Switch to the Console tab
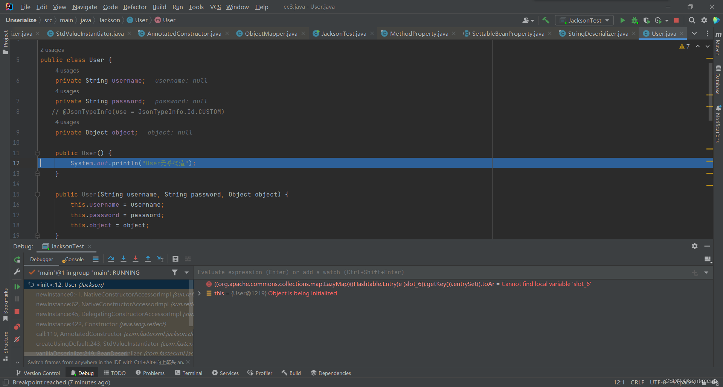The width and height of the screenshot is (723, 387). point(74,259)
